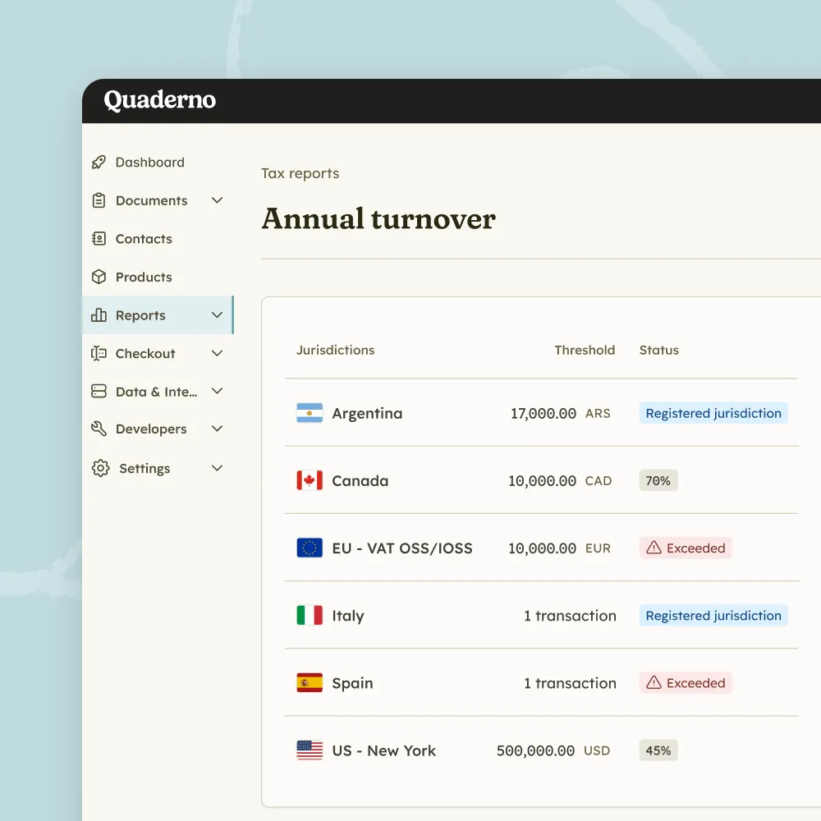Screen dimensions: 821x821
Task: Click Canada's 70% threshold progress badge
Action: pyautogui.click(x=658, y=480)
